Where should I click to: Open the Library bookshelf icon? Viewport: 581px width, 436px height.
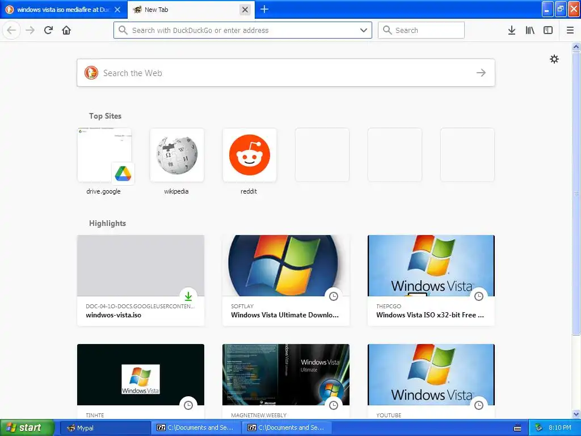coord(530,30)
